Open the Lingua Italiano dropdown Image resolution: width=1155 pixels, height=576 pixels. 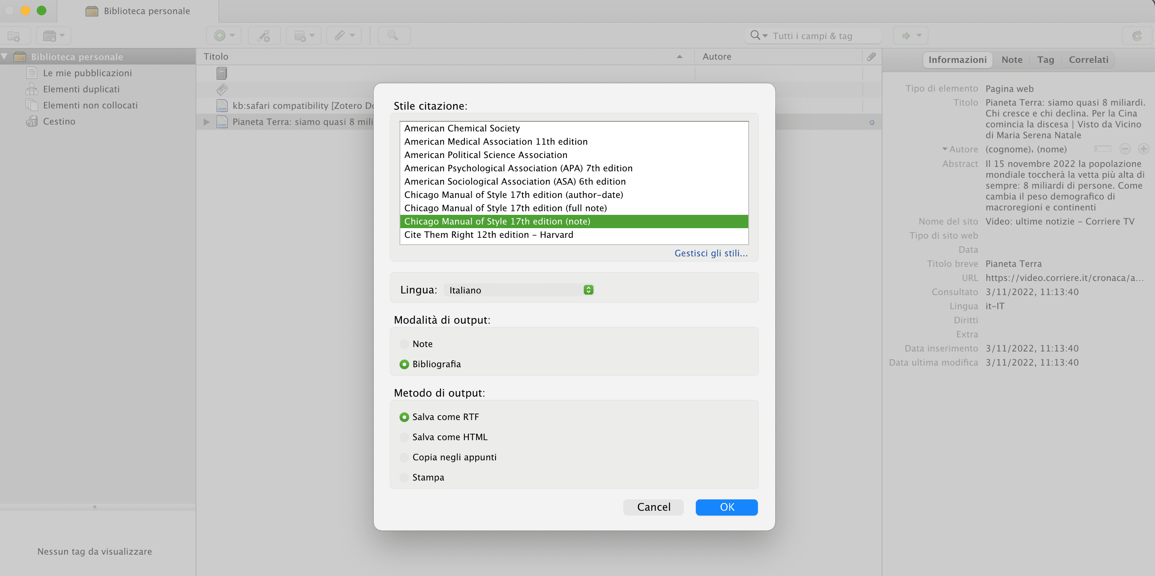pyautogui.click(x=519, y=290)
